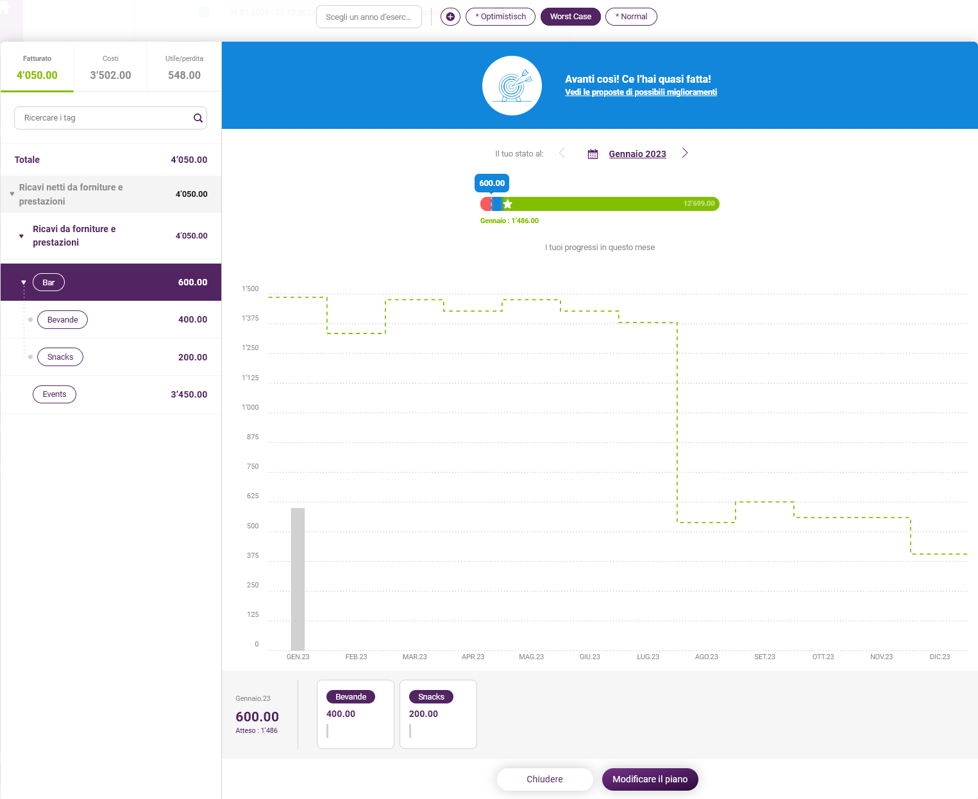Click the Modificare il piano button
The image size is (978, 799).
pyautogui.click(x=650, y=779)
